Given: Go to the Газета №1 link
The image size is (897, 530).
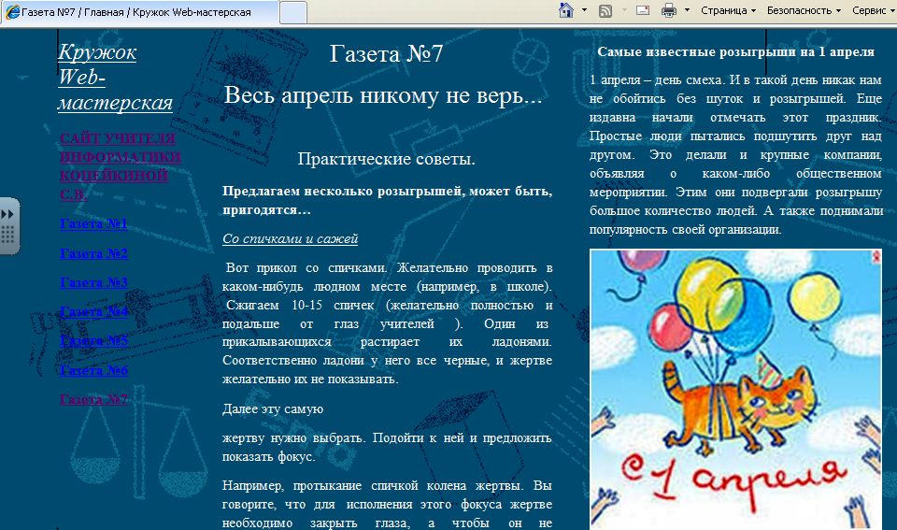Looking at the screenshot, I should pos(93,224).
